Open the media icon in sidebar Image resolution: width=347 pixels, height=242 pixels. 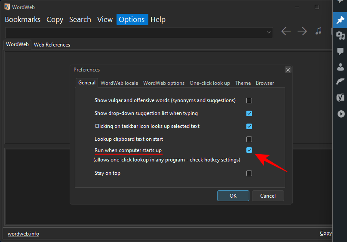[340, 36]
